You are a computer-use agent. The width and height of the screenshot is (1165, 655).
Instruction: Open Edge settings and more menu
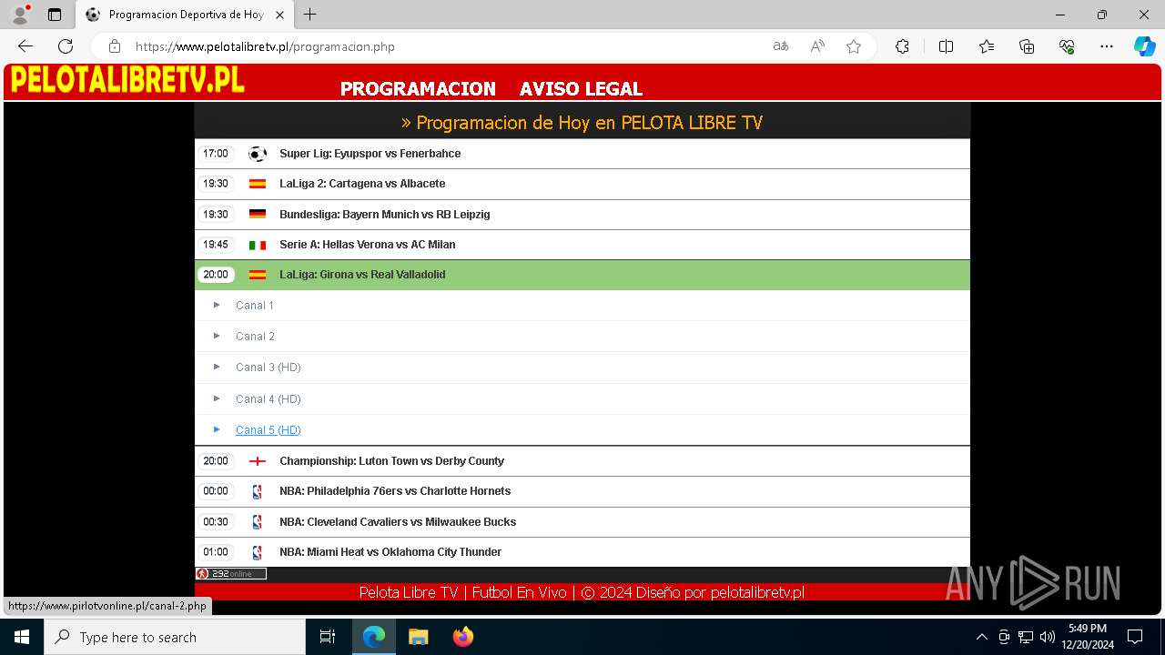(1107, 46)
